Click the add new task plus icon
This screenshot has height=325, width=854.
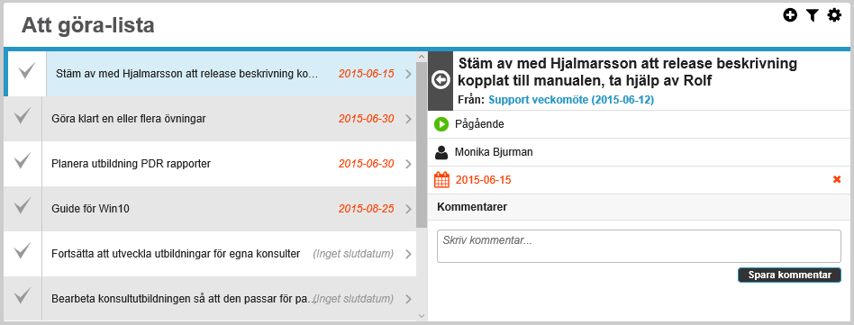(790, 15)
